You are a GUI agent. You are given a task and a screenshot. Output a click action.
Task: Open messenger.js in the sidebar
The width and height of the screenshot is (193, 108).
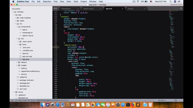click(27, 33)
